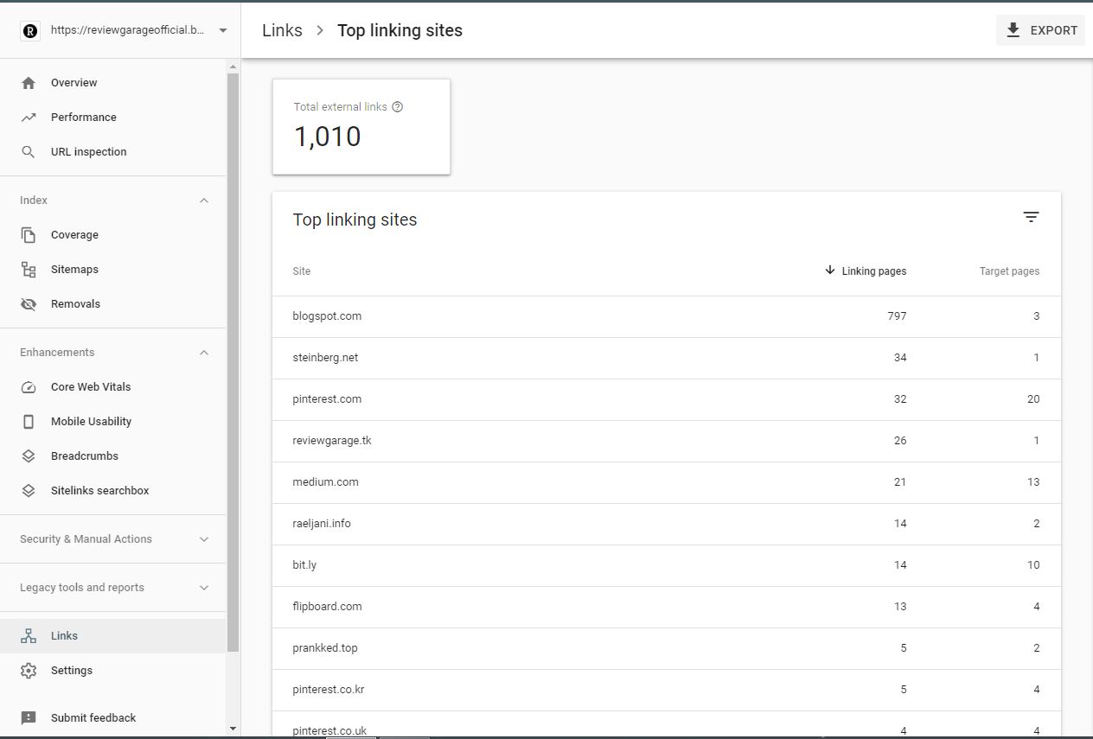Open reviewgarage.tk row
Viewport: 1093px width, 739px height.
667,441
